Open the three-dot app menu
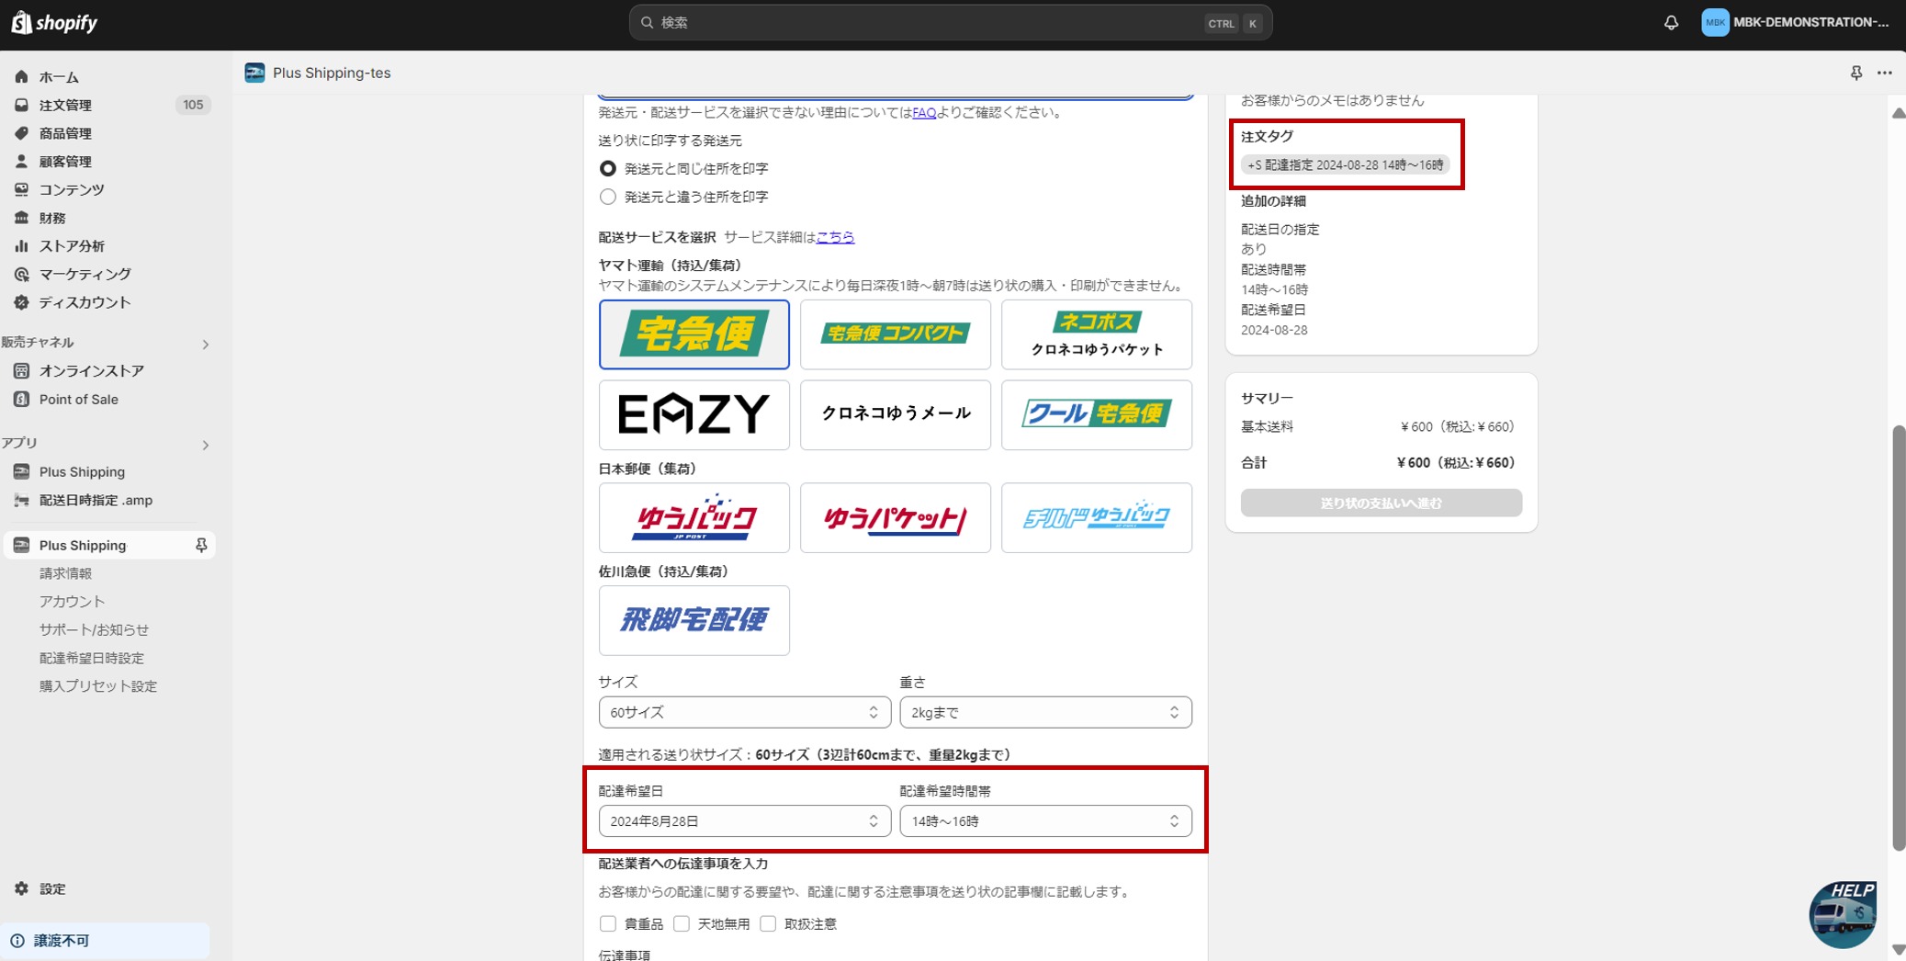Screen dimensions: 1906x961 (1884, 73)
